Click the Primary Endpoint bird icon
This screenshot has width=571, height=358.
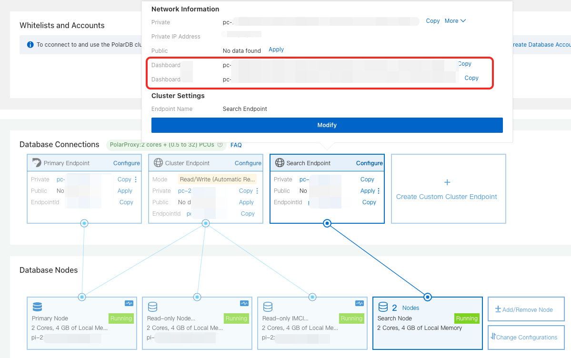pyautogui.click(x=36, y=162)
